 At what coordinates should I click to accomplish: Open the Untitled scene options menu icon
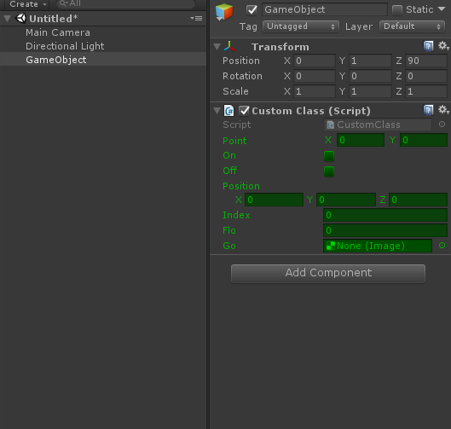click(x=196, y=19)
